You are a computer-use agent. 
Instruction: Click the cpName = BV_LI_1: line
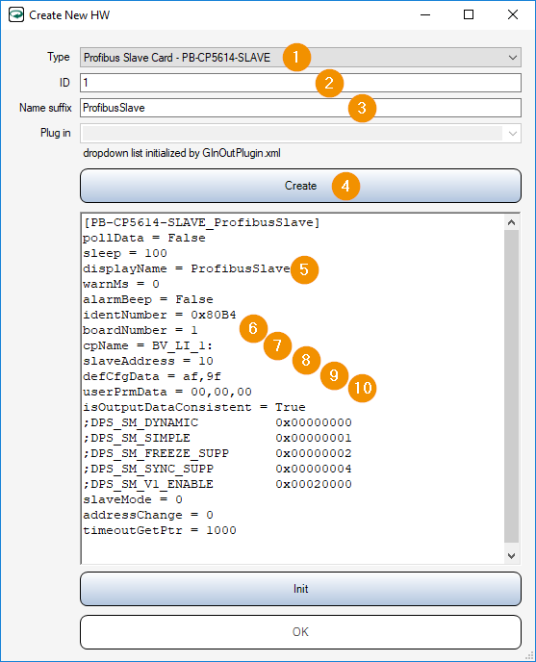148,345
